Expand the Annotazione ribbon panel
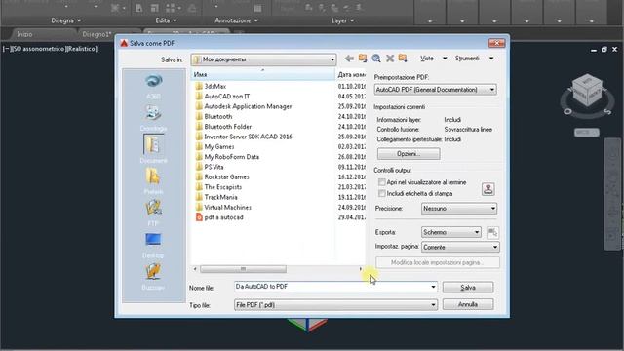This screenshot has width=624, height=351. pos(236,20)
